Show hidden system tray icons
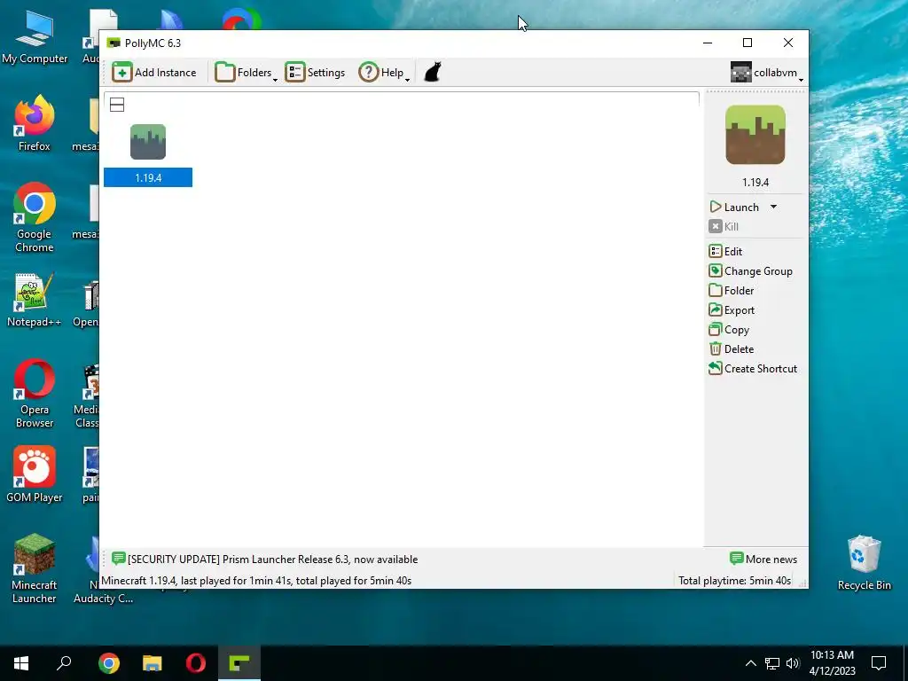The image size is (908, 681). [x=750, y=663]
